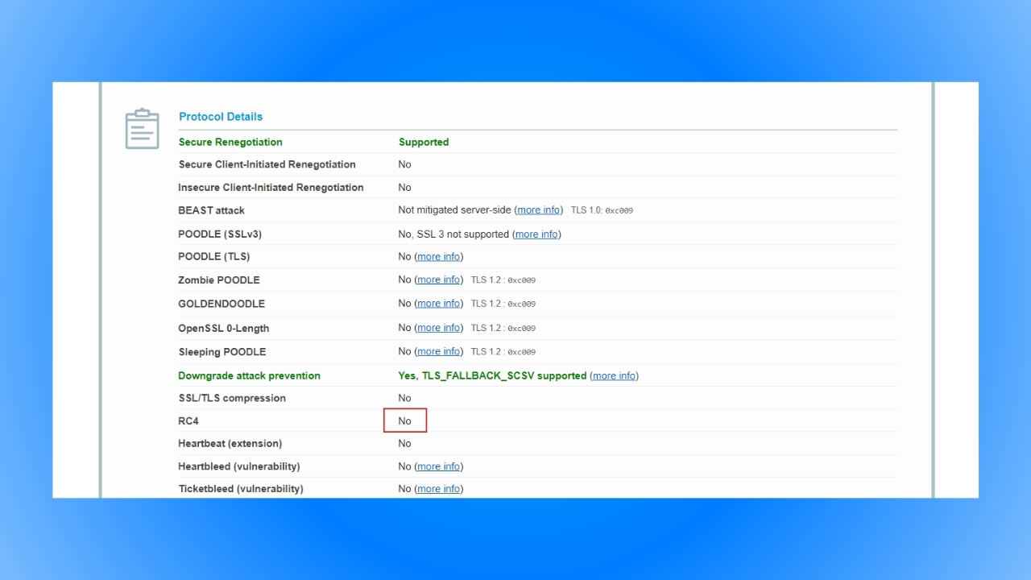Open more info link for OpenSSL 0-Length
1031x580 pixels.
coord(439,328)
